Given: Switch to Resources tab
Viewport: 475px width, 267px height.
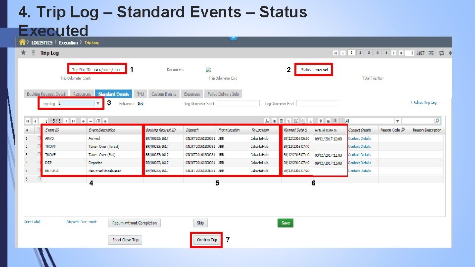Looking at the screenshot, I should click(x=82, y=94).
